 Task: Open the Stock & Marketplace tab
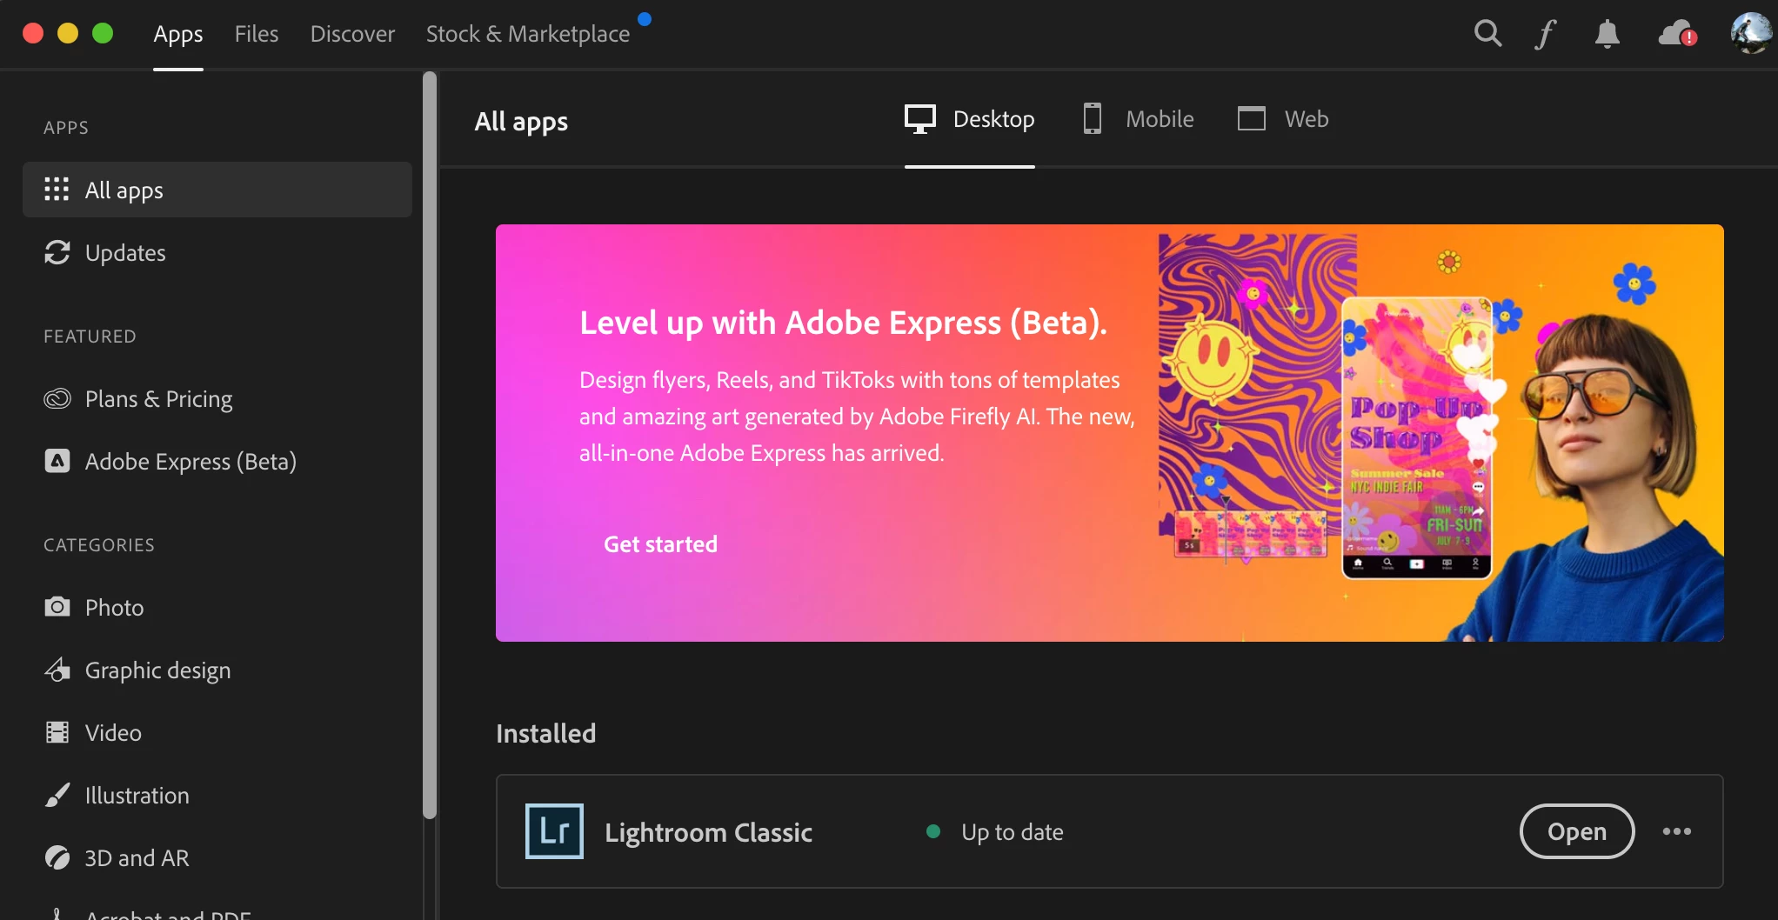click(527, 34)
